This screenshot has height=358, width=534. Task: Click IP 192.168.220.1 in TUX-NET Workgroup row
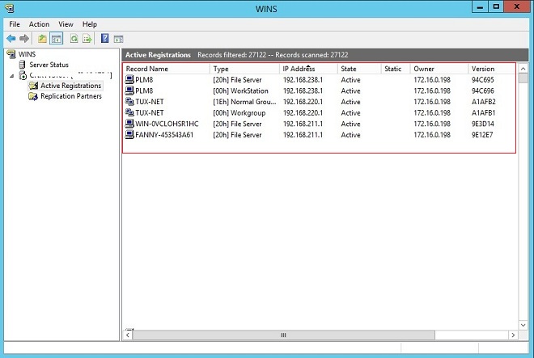(x=303, y=112)
